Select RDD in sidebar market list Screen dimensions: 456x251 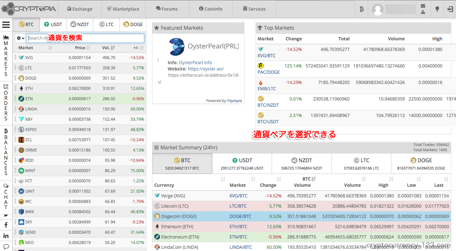pyautogui.click(x=79, y=160)
